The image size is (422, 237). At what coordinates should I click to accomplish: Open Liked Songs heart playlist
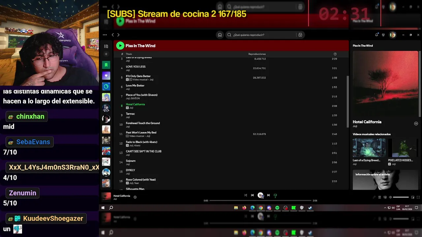(x=106, y=76)
